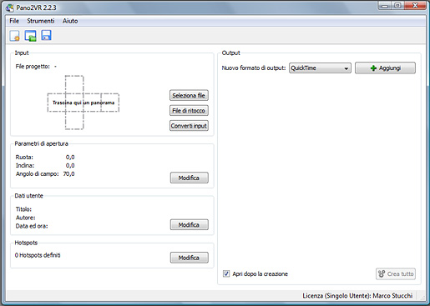Click the New project toolbar icon
This screenshot has height=306, width=430.
(x=14, y=36)
